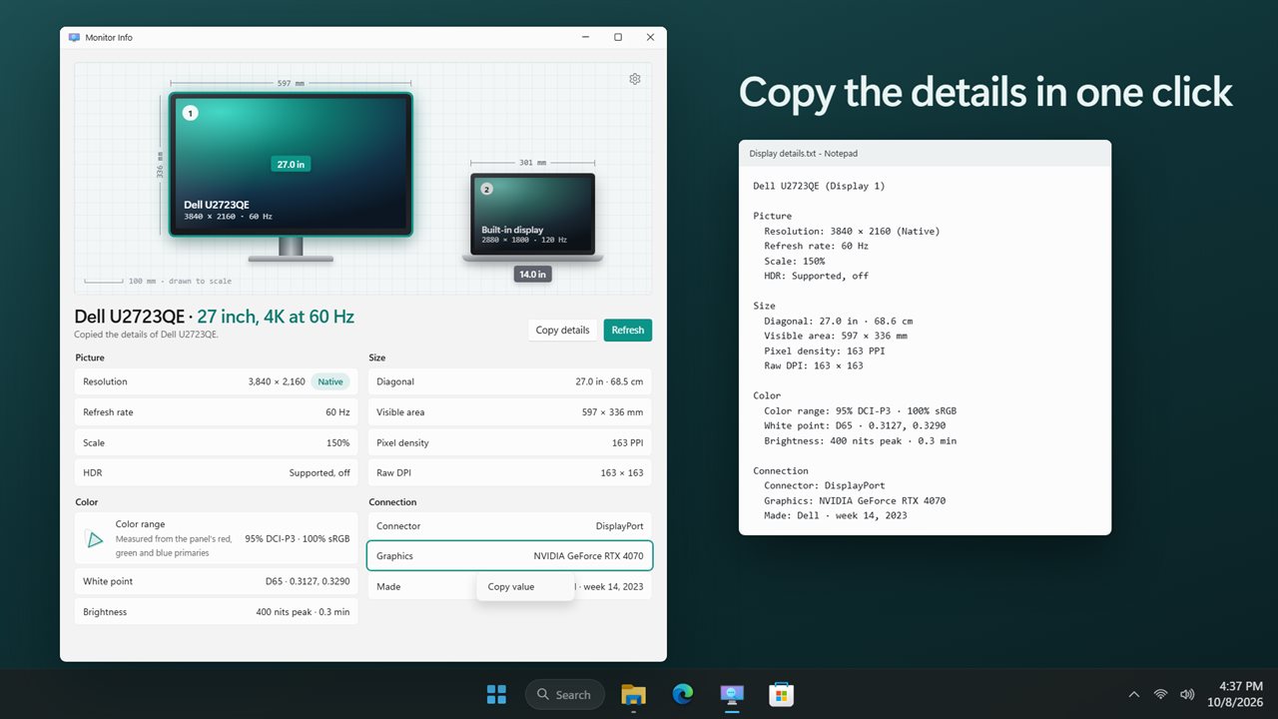Click the HDR row reading Supported, off
The width and height of the screenshot is (1278, 719).
[x=217, y=473]
